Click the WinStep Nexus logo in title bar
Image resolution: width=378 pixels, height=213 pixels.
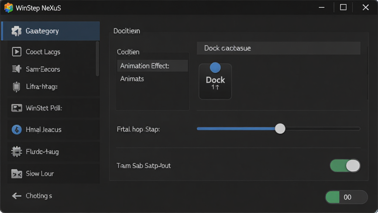[x=8, y=8]
